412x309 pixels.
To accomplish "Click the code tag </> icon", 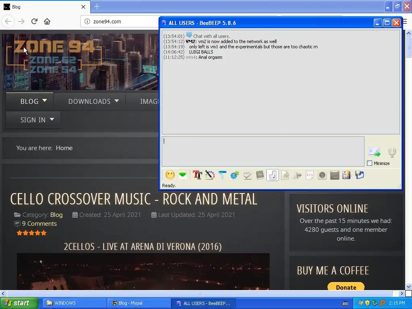I will (310, 175).
